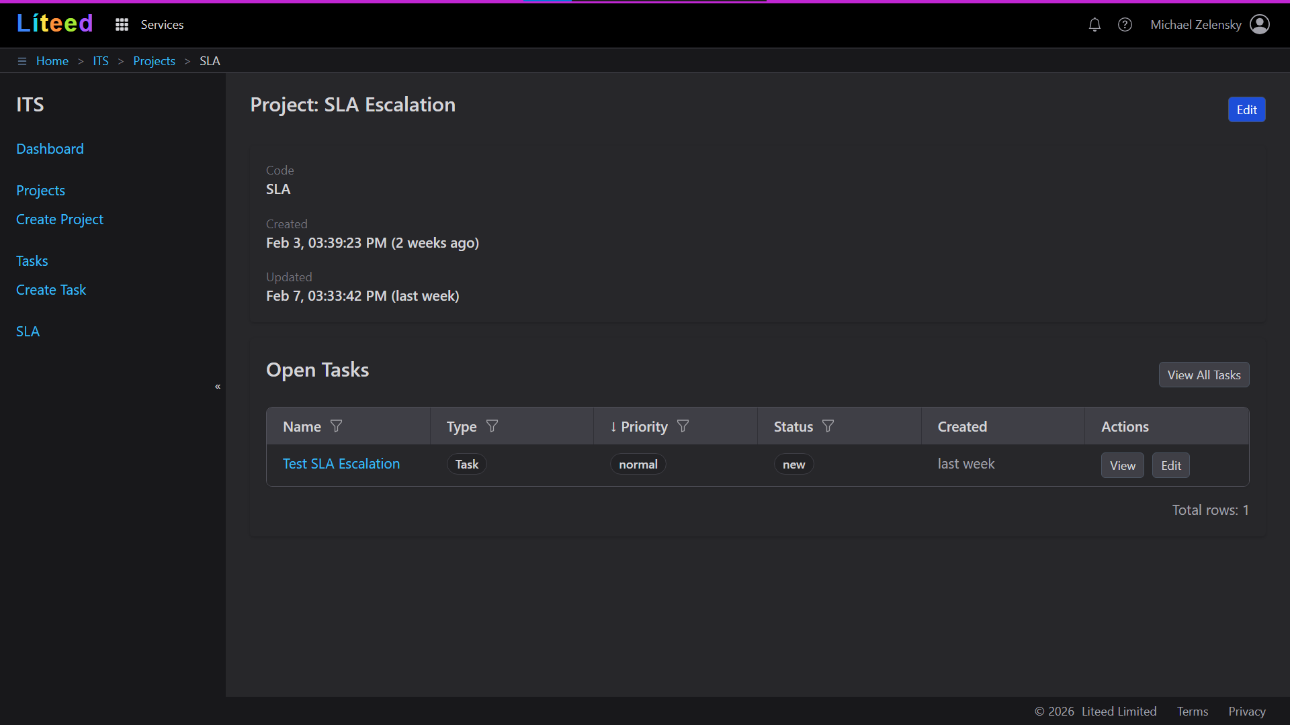Click the notifications bell icon
The height and width of the screenshot is (725, 1290).
(x=1094, y=25)
